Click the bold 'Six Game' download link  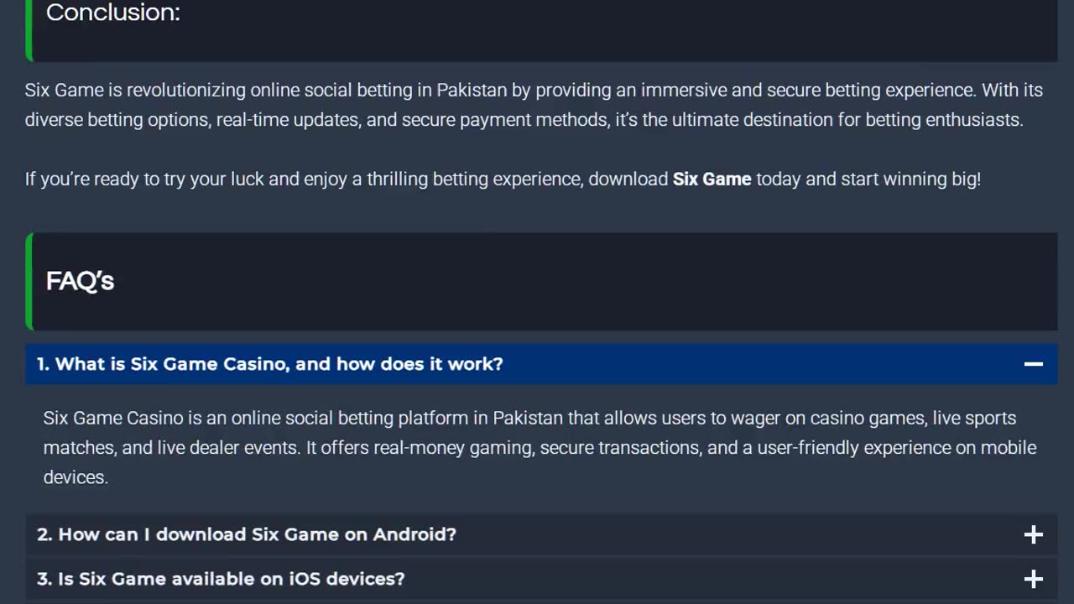click(712, 179)
